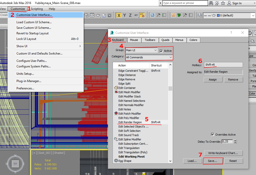Increase the Delay To Override spinner
Viewport: 256px width, 175px height.
(x=236, y=141)
